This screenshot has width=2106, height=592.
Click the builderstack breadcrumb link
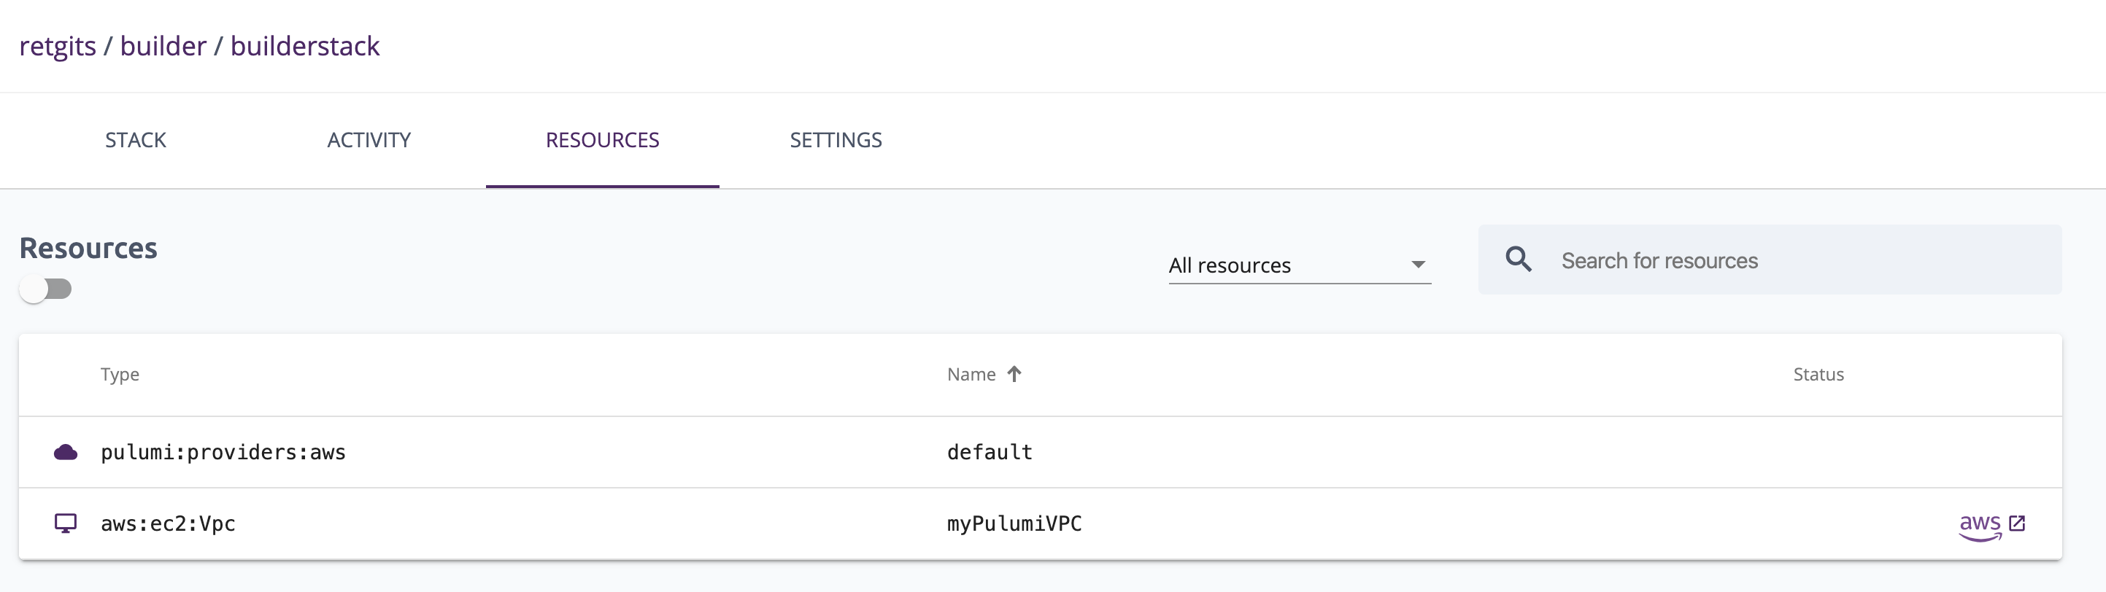(x=305, y=47)
